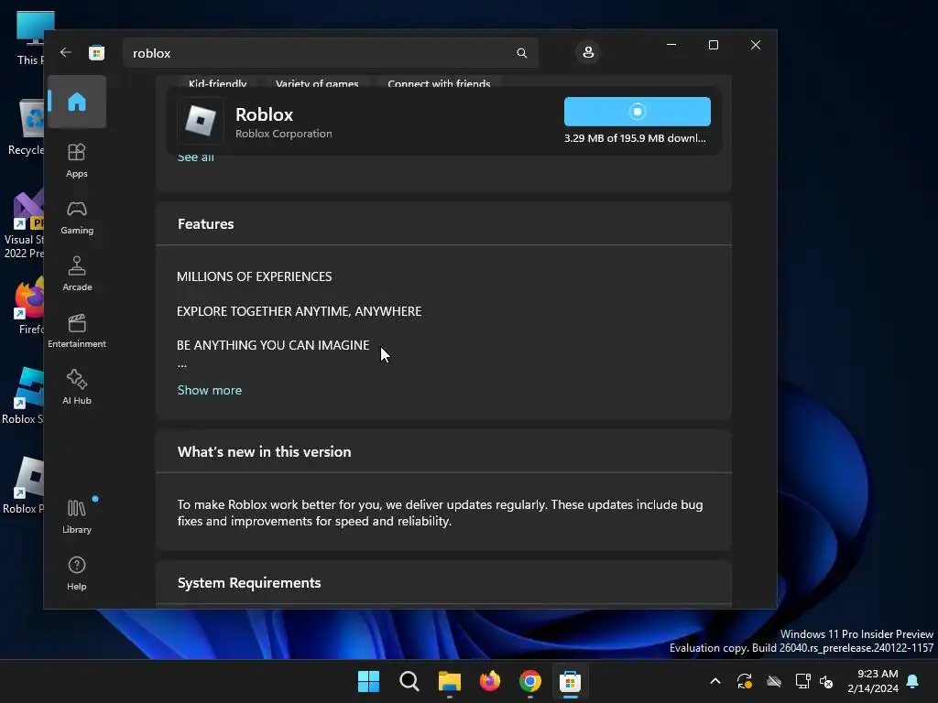
Task: Open Firefox from the taskbar
Action: coord(490,681)
